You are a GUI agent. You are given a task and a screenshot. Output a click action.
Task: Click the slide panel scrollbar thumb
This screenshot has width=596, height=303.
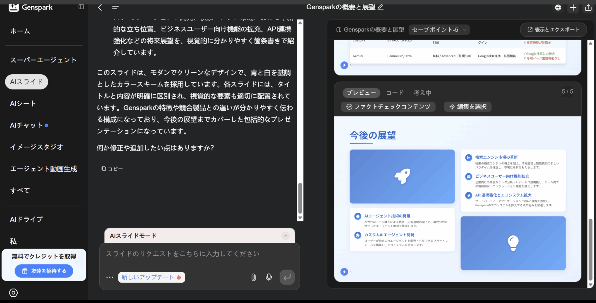point(590,249)
